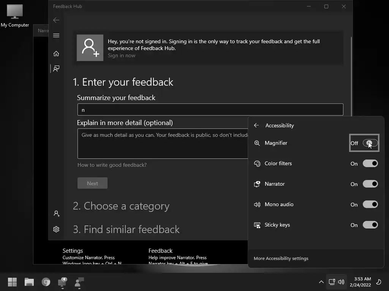Maximize the Feedback Hub window
This screenshot has width=389, height=291.
click(x=326, y=6)
